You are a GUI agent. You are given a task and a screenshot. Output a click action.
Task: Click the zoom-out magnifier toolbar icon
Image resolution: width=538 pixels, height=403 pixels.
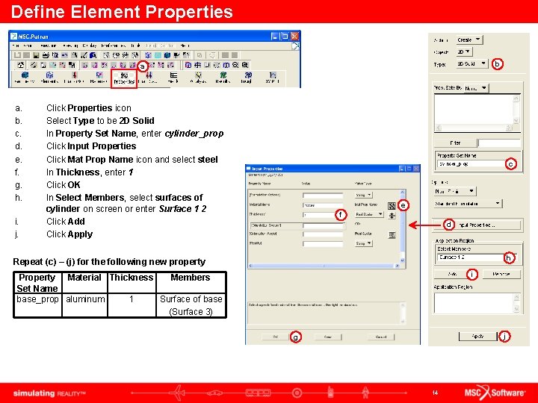coord(235,65)
